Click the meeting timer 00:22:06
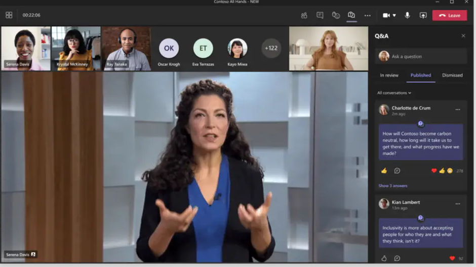This screenshot has width=476, height=267. (31, 15)
